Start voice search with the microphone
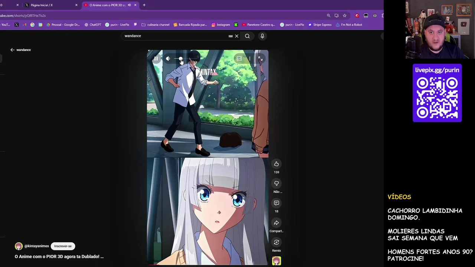Screen dimensions: 475x267 point(262,36)
